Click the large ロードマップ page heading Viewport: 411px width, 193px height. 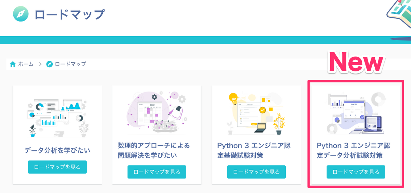point(70,15)
